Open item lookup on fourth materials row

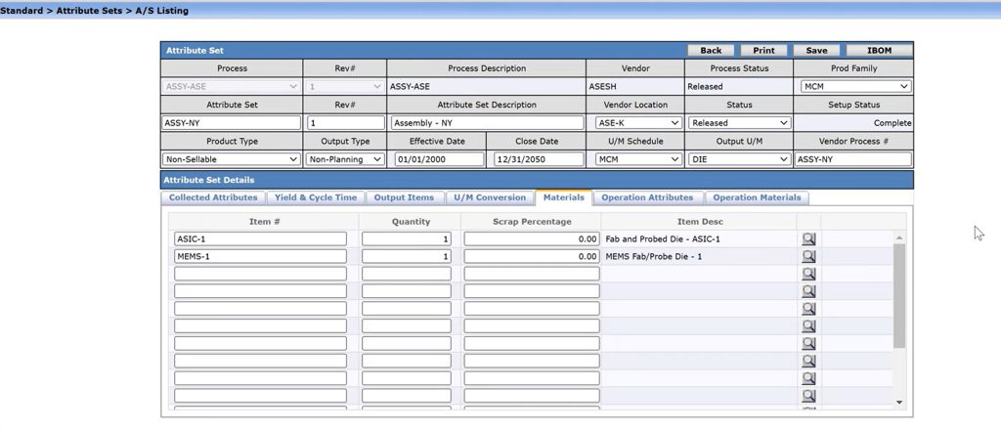pos(808,291)
